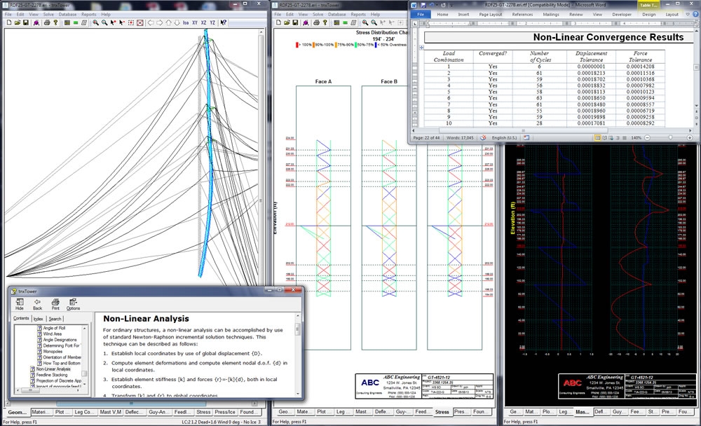Click the context Help arrow icon
Image resolution: width=701 pixels, height=426 pixels.
pos(224,22)
